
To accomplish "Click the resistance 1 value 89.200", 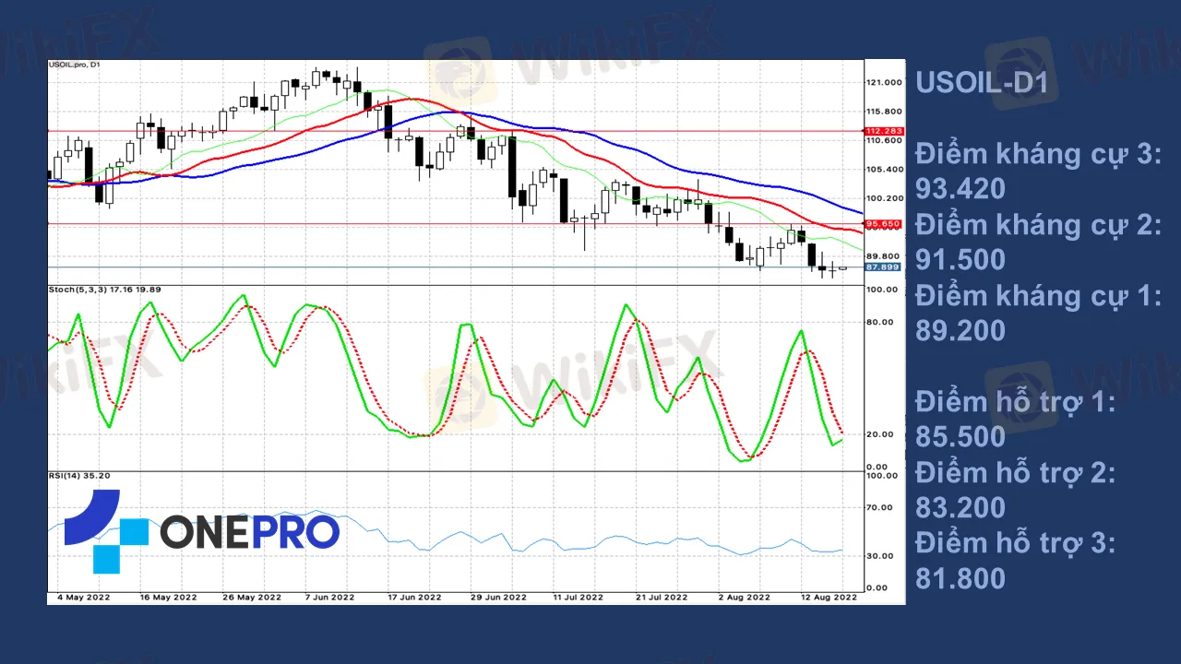I will pos(960,331).
